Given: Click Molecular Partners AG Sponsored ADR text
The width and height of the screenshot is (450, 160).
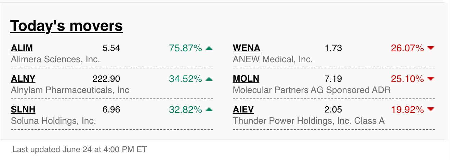Looking at the screenshot, I should click(x=312, y=90).
